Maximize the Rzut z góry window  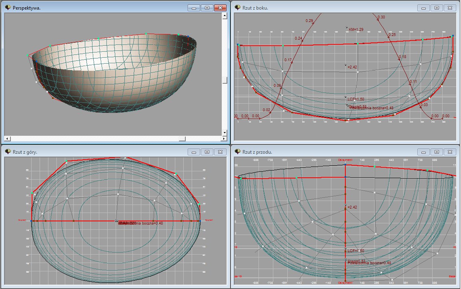(x=207, y=152)
